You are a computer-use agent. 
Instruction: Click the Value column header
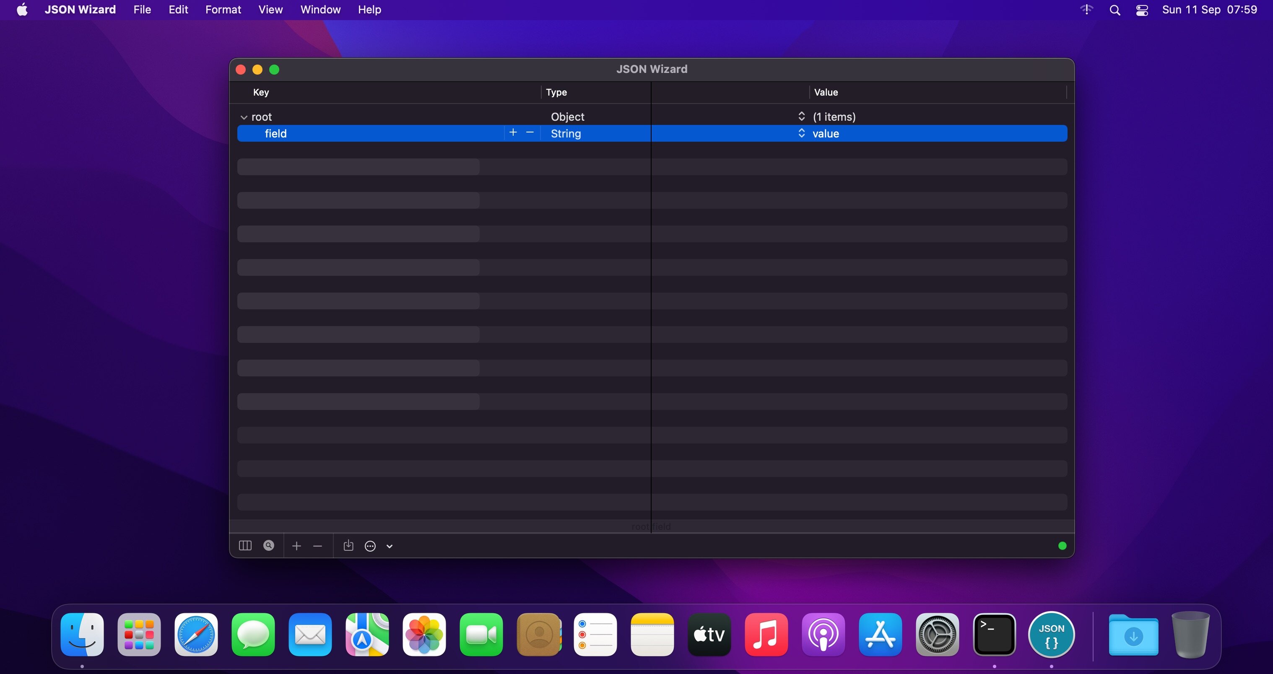[826, 92]
